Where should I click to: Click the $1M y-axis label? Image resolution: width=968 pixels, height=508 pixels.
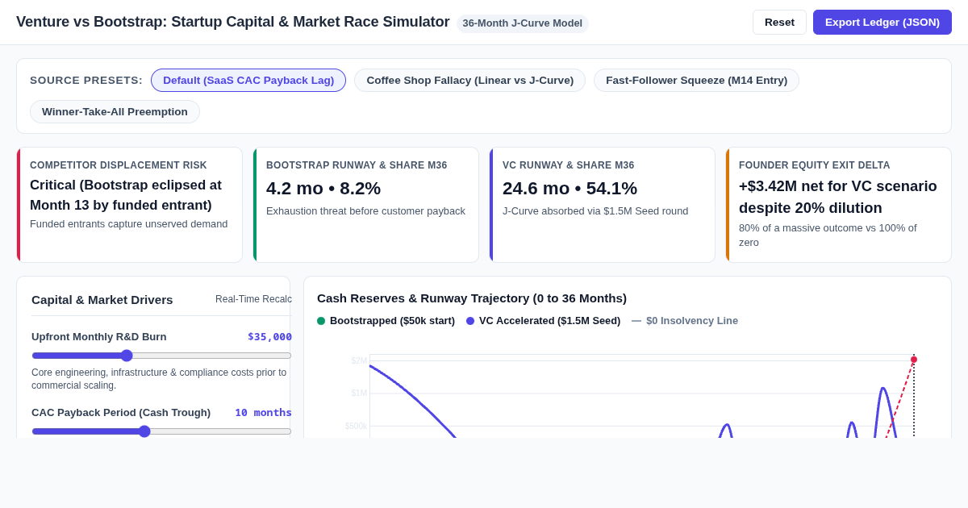tap(359, 393)
